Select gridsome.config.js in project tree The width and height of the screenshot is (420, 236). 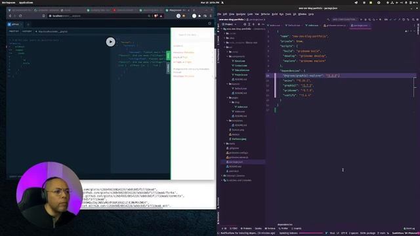(x=238, y=153)
